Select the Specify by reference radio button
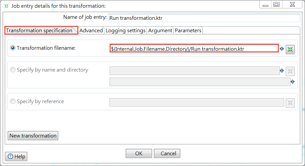Screen dimensions: 305x166 pos(13,101)
